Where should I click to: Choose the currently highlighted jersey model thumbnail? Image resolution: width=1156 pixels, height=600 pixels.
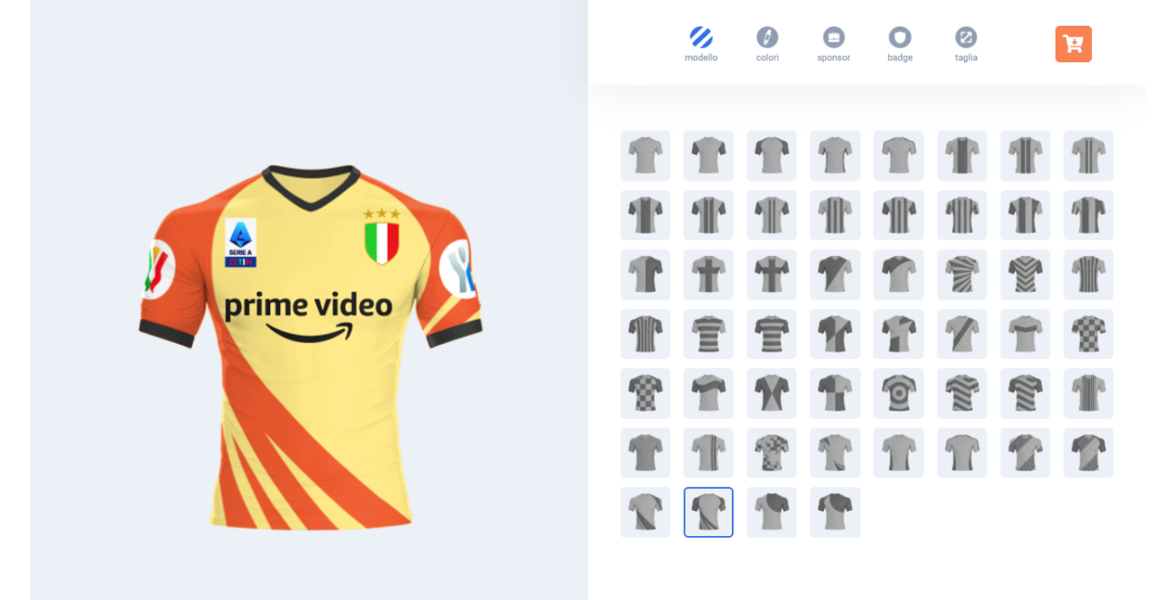pos(709,512)
